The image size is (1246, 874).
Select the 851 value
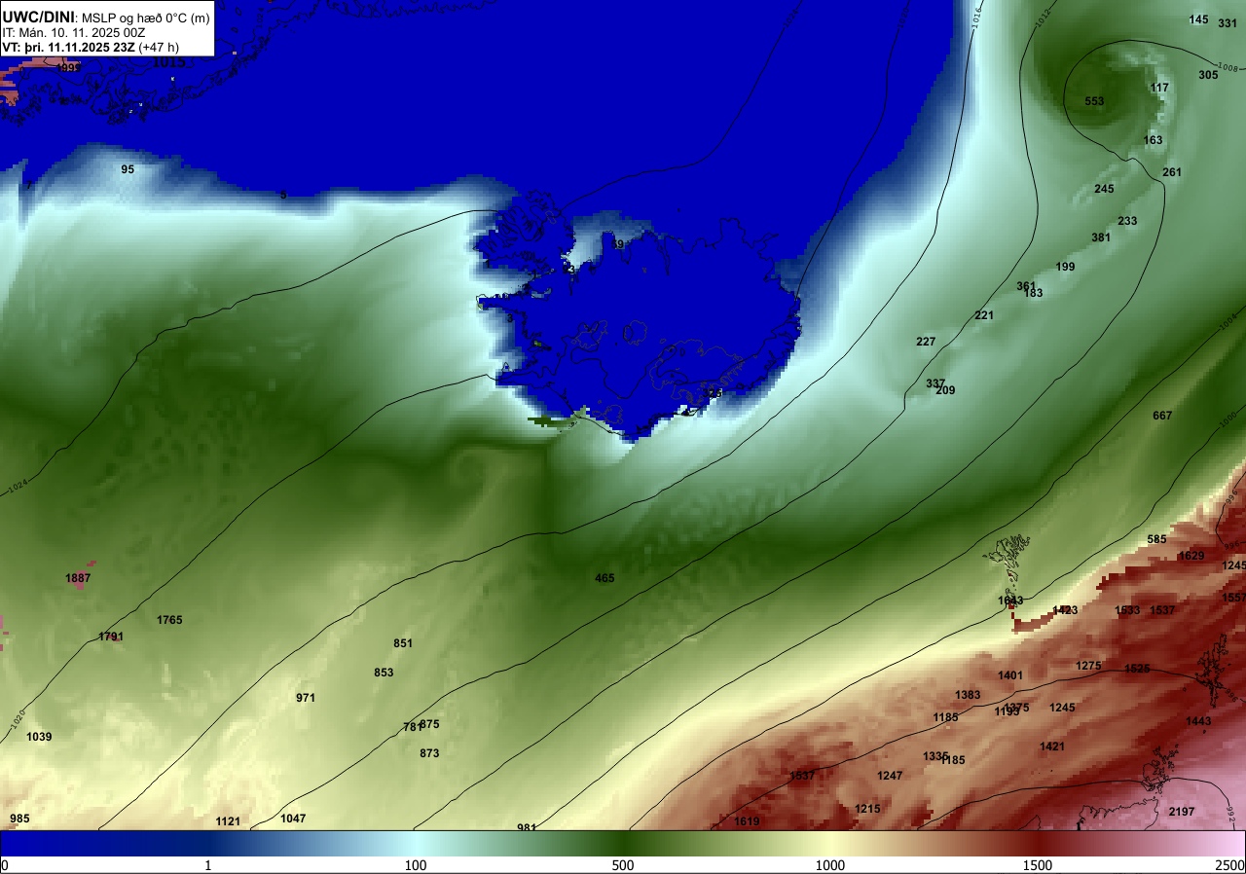403,643
